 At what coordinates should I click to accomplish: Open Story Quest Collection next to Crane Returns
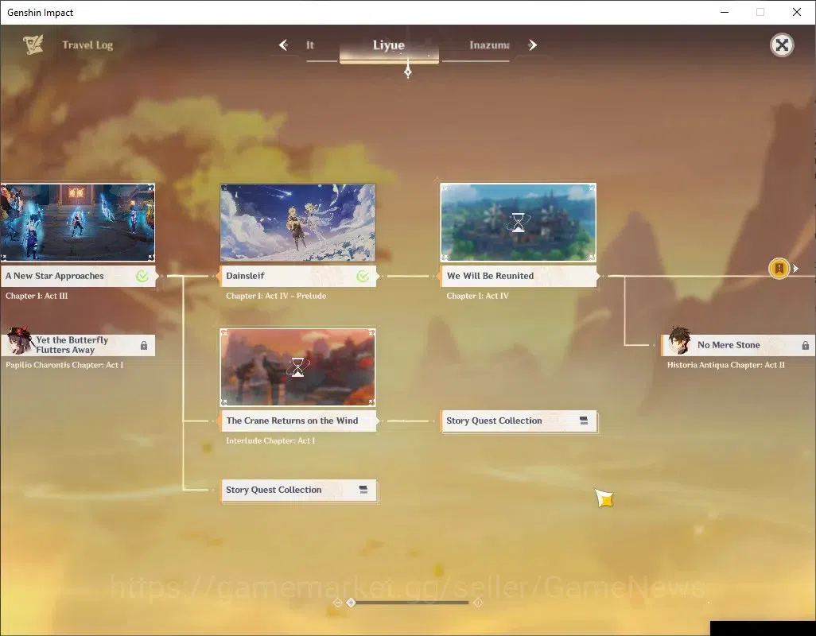(519, 421)
